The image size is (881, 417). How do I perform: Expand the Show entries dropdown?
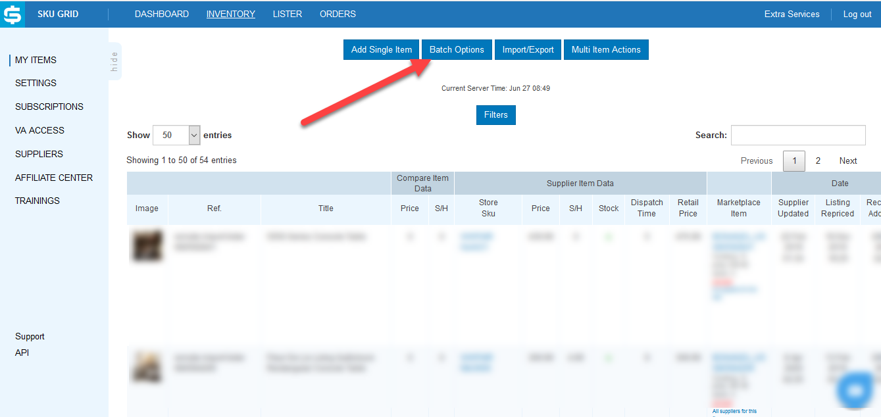176,135
